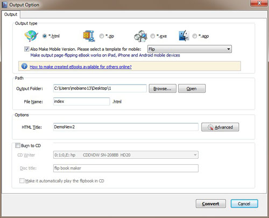This screenshot has height=218, width=269.
Task: Click the Mac Finder app output icon
Action: (184, 36)
